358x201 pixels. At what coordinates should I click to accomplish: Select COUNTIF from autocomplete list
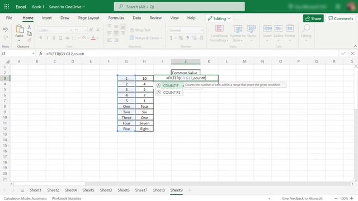[169, 85]
